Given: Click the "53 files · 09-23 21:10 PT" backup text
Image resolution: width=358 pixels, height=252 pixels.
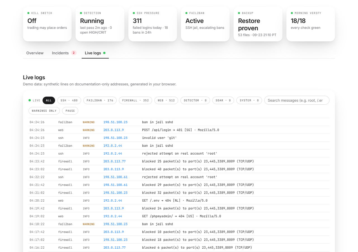Looking at the screenshot, I should click(x=257, y=35).
